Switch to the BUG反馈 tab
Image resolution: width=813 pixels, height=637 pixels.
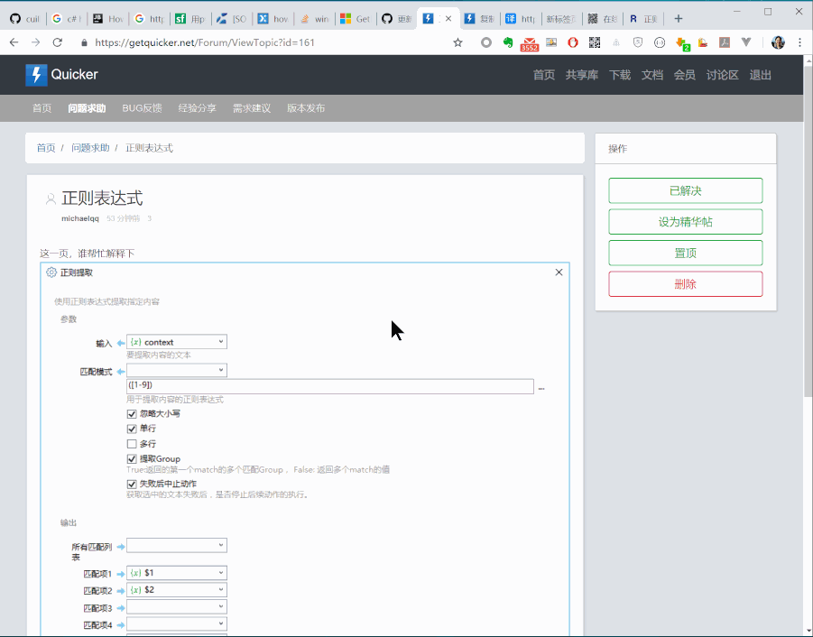(x=142, y=107)
